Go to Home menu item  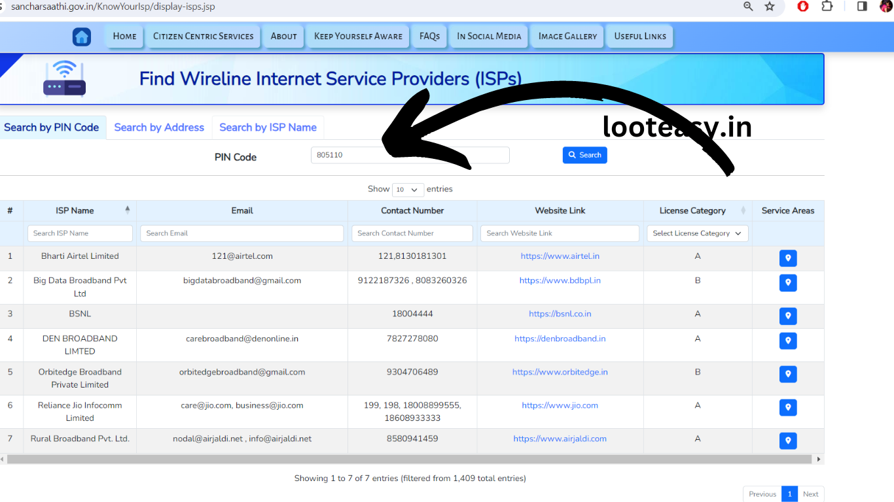tap(124, 37)
